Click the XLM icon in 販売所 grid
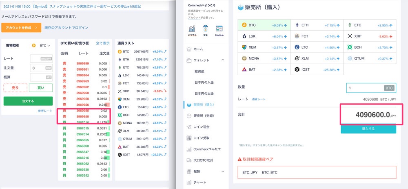The height and width of the screenshot is (189, 408). (297, 58)
